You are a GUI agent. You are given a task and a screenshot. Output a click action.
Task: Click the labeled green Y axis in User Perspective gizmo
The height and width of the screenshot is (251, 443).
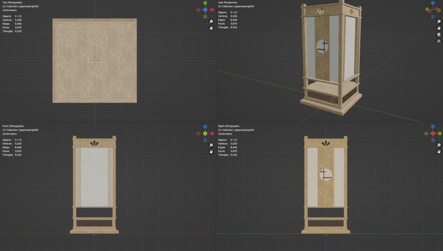click(427, 10)
